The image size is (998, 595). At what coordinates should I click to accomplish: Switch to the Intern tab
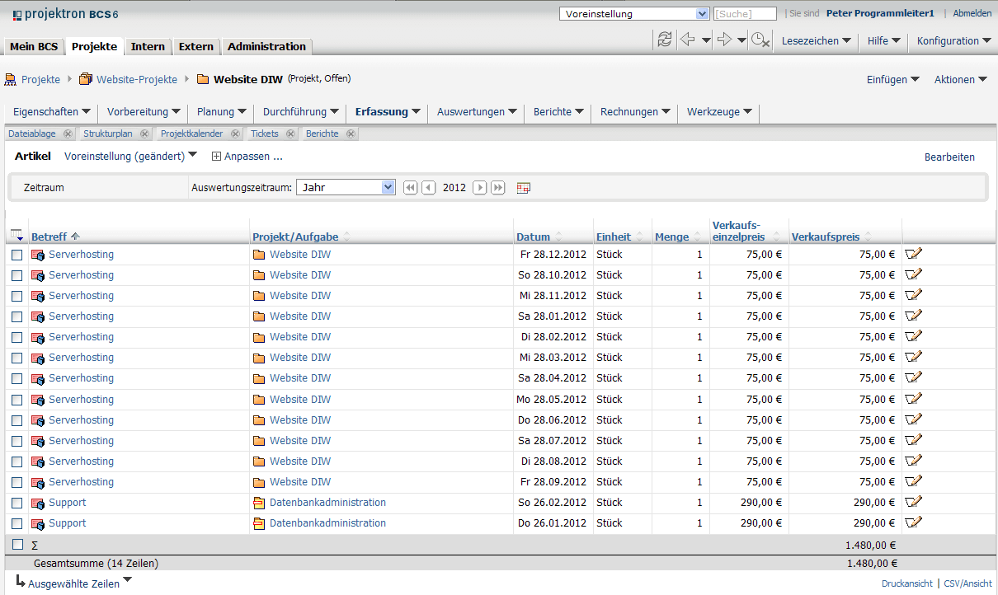coord(148,47)
